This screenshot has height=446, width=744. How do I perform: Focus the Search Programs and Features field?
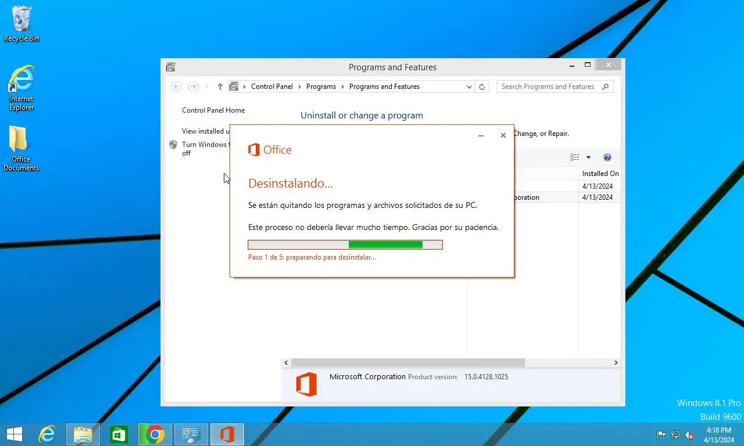click(555, 87)
